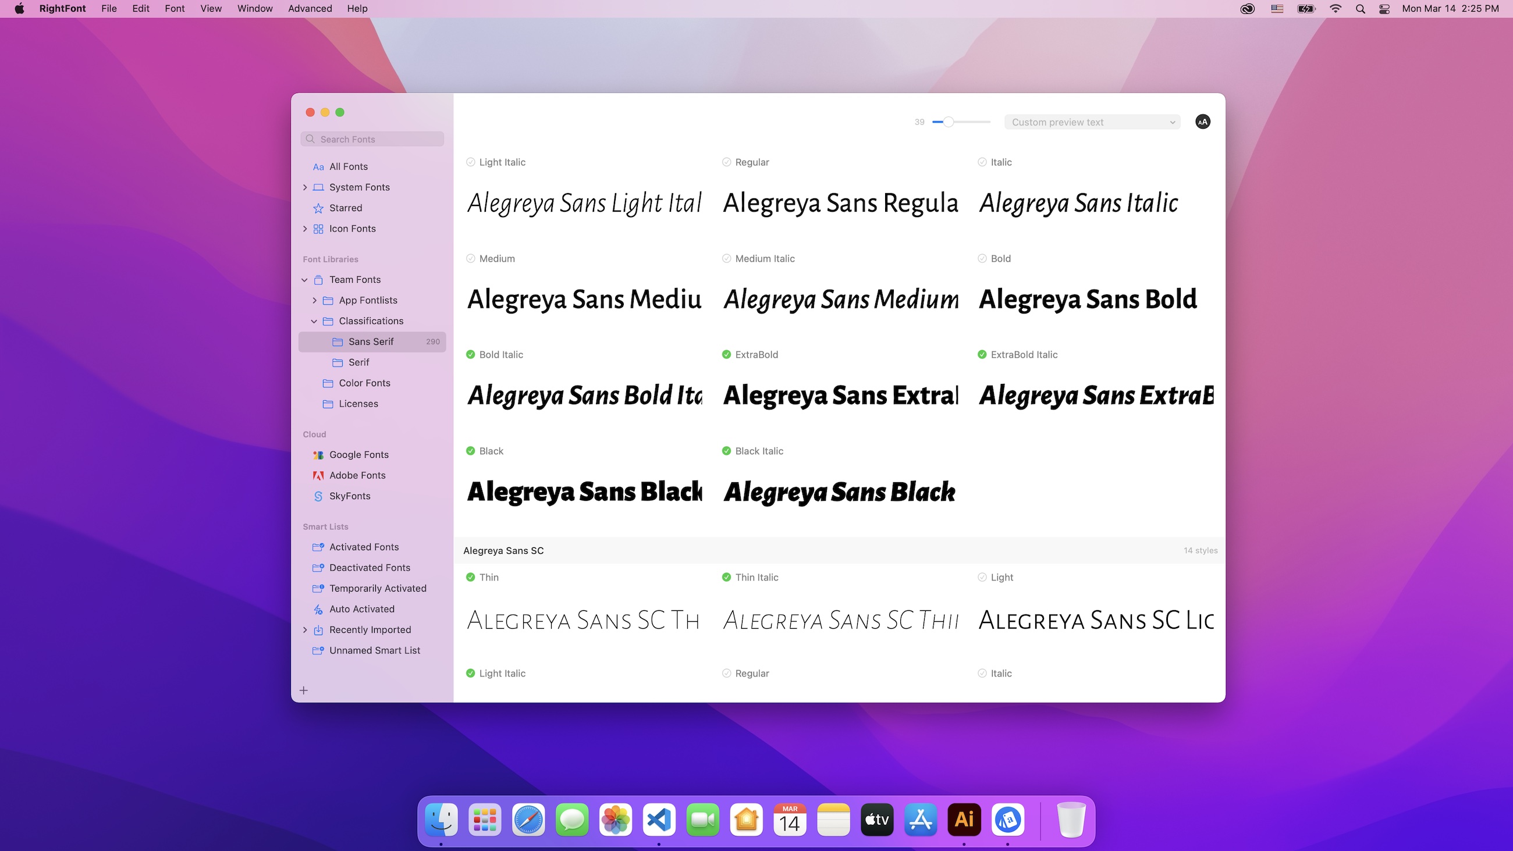Click the Activated Fonts smart list

point(364,547)
